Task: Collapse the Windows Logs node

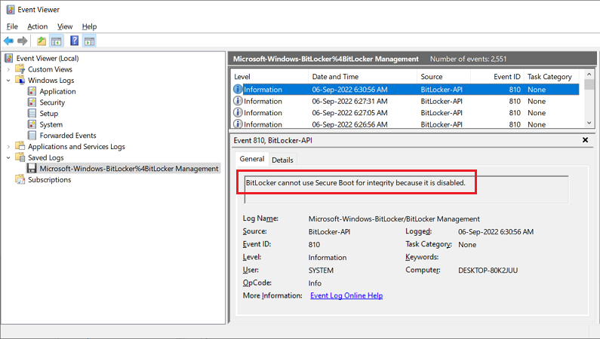Action: (8, 81)
